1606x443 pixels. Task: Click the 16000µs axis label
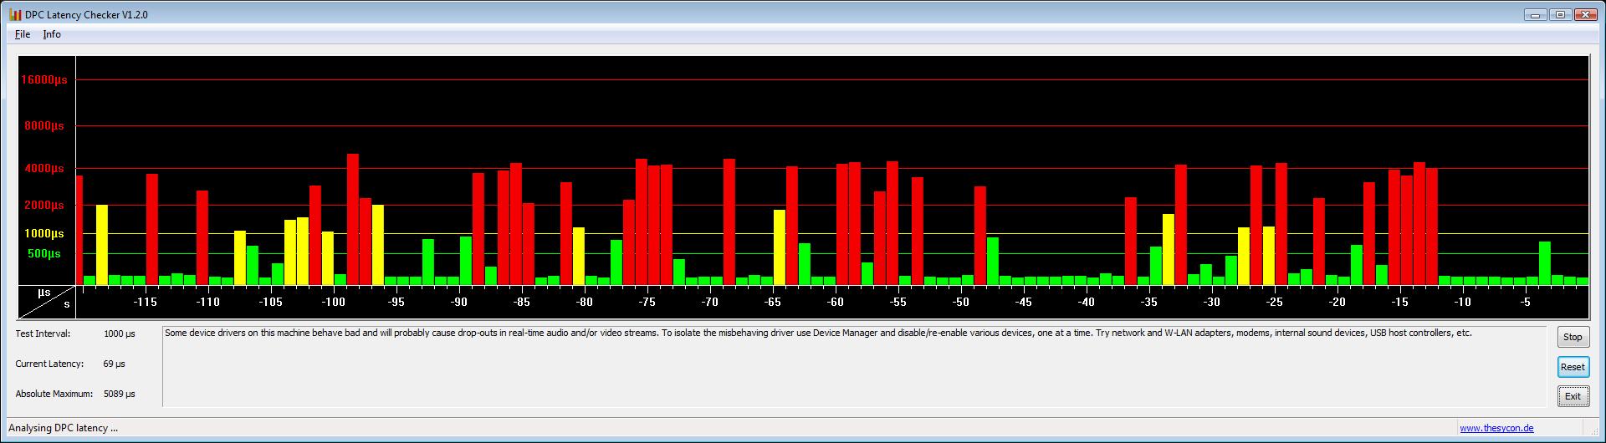coord(44,79)
